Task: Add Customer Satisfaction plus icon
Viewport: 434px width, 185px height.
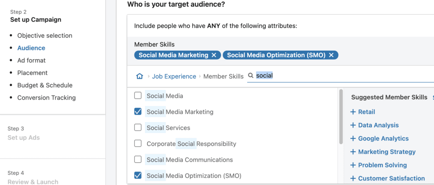Action: [353, 178]
